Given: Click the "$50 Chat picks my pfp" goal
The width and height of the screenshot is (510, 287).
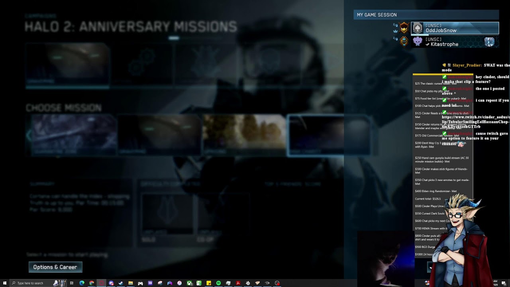Looking at the screenshot, I should point(432,91).
